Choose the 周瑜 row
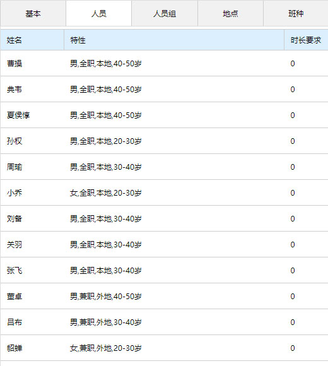The image size is (328, 366). coord(164,167)
